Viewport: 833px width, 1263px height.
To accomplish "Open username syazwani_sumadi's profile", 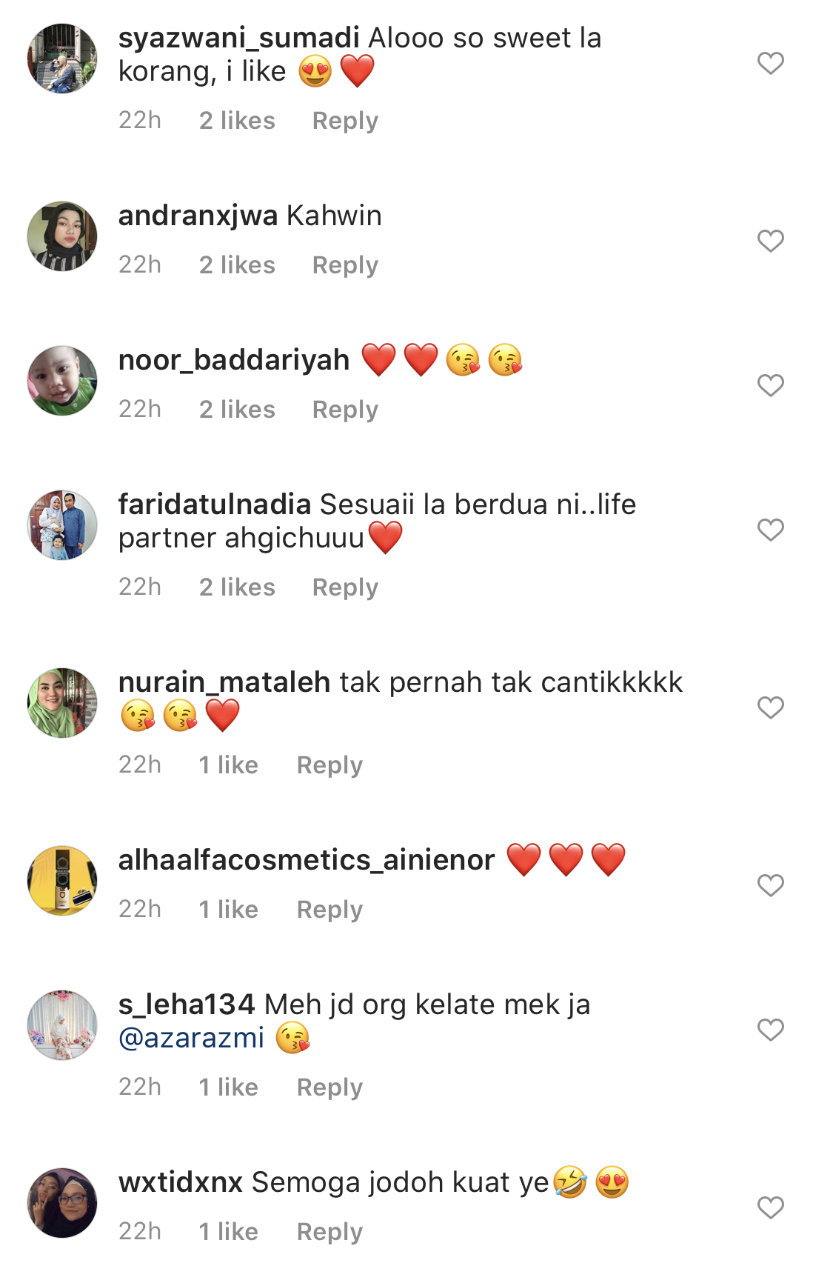I will coord(239,39).
